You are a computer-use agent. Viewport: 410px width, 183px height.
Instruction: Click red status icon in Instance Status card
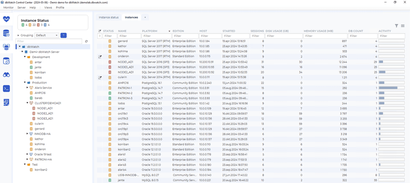click(38, 25)
